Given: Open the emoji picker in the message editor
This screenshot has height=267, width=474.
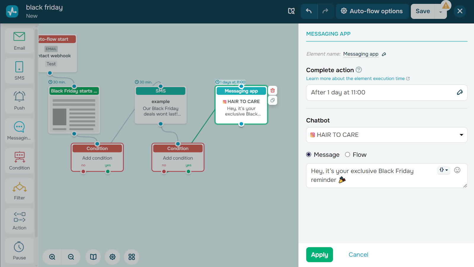Looking at the screenshot, I should [457, 170].
